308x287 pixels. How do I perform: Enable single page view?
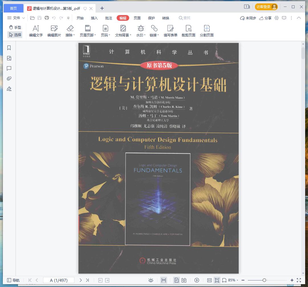pyautogui.click(x=177, y=280)
